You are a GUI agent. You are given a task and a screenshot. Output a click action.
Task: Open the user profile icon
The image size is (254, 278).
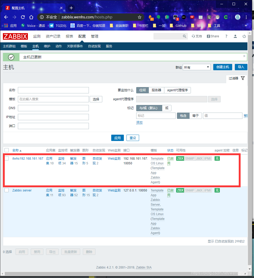235,36
